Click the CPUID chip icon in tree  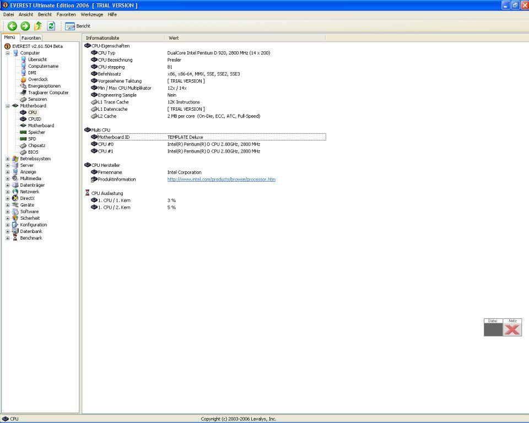(x=23, y=119)
